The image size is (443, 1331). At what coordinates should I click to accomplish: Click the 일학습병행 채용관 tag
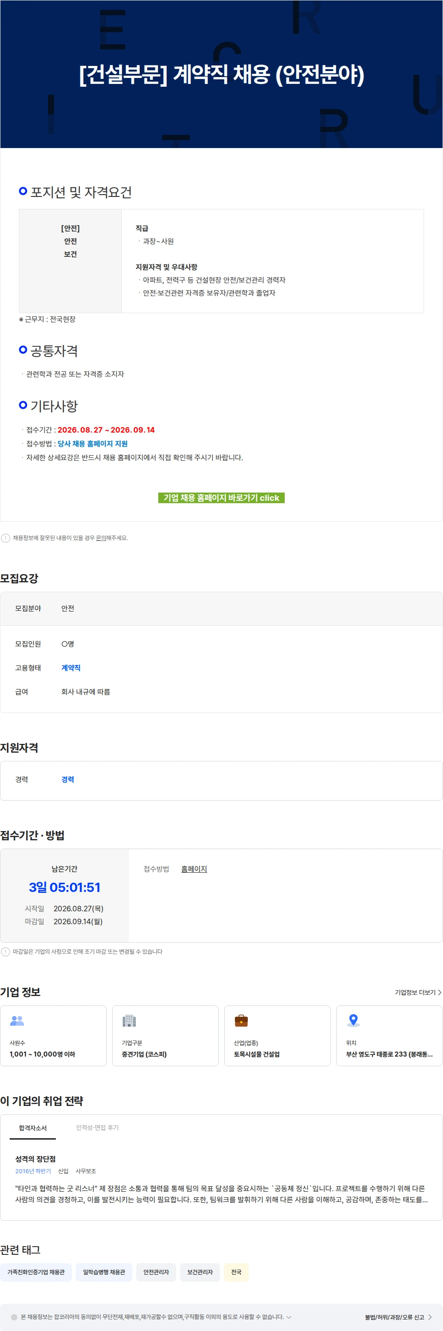(104, 1272)
